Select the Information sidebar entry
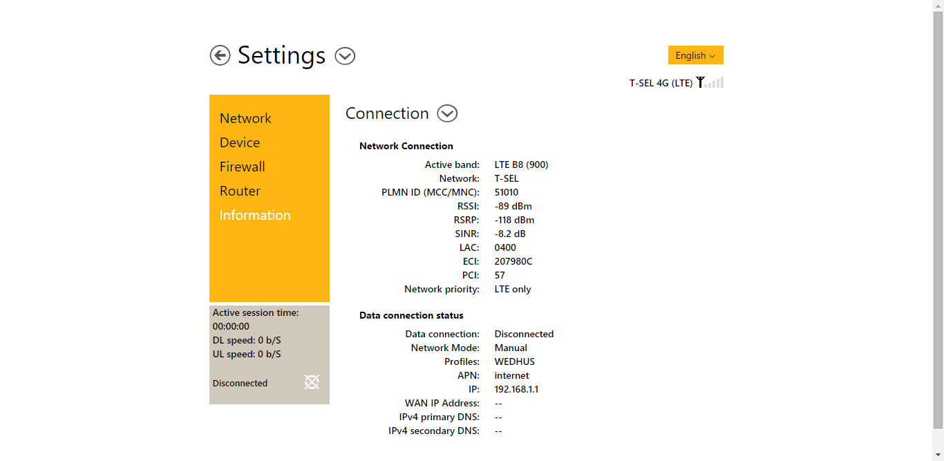This screenshot has width=944, height=461. pos(255,215)
